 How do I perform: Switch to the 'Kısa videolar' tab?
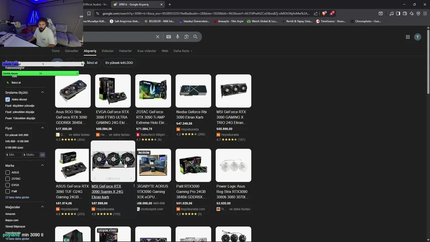[147, 51]
